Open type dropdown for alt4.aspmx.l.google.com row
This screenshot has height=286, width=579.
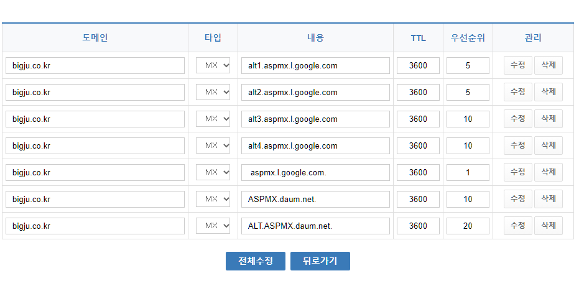pyautogui.click(x=213, y=145)
